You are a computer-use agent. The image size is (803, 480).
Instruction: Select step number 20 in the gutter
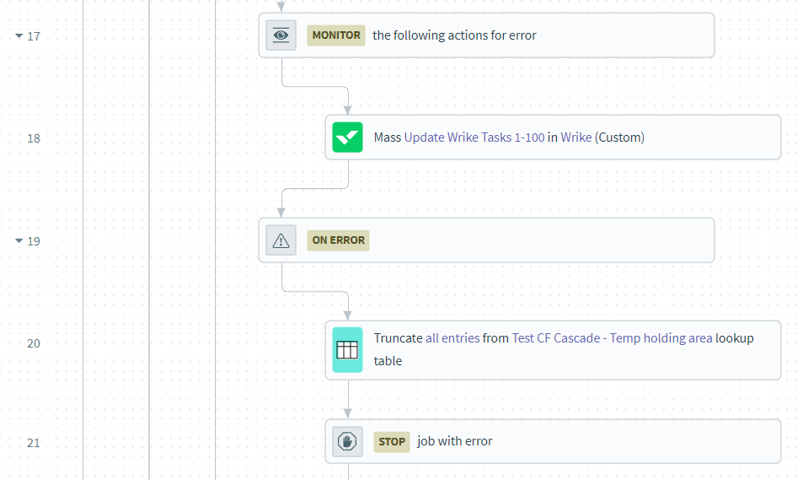pos(34,343)
